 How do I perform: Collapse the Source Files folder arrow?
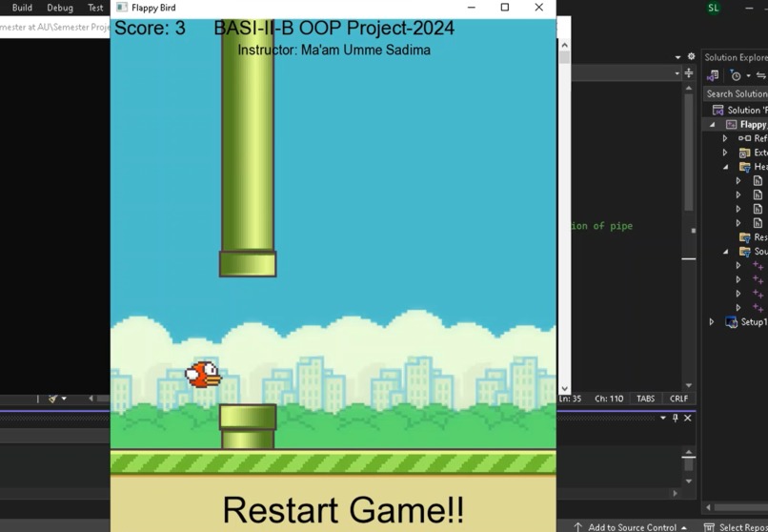(x=725, y=252)
